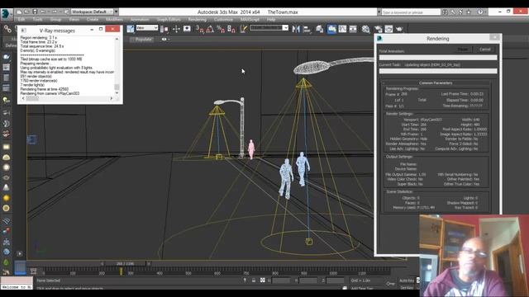Click the Redo arrow in quick access toolbar

click(x=55, y=12)
